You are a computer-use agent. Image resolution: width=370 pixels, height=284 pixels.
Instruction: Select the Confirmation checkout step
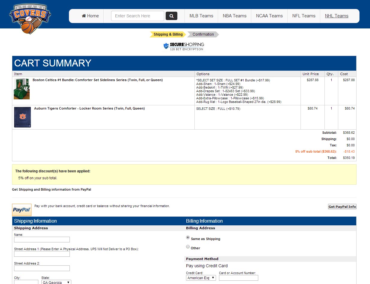tap(203, 34)
